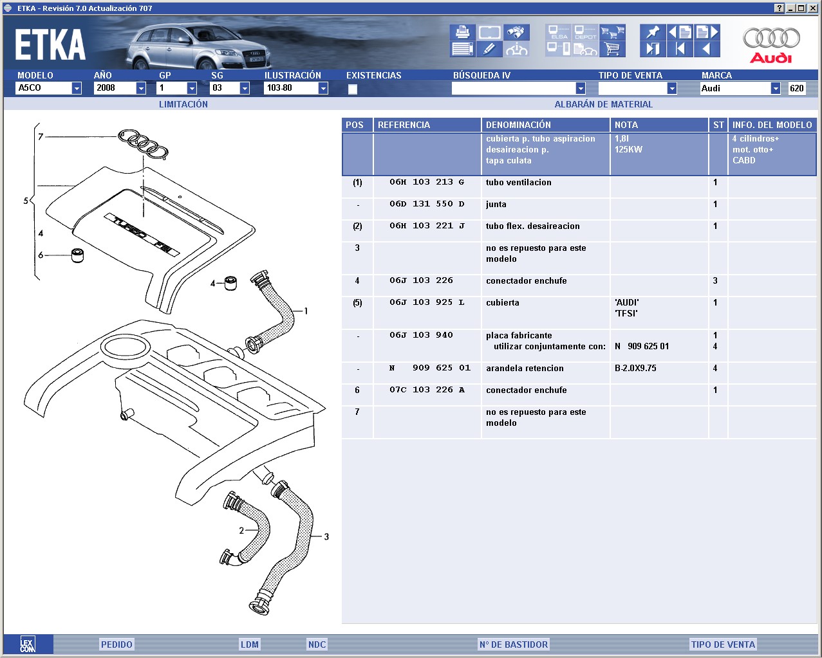Click the TIPO DE VENTA bottom button
The height and width of the screenshot is (658, 822).
click(724, 644)
